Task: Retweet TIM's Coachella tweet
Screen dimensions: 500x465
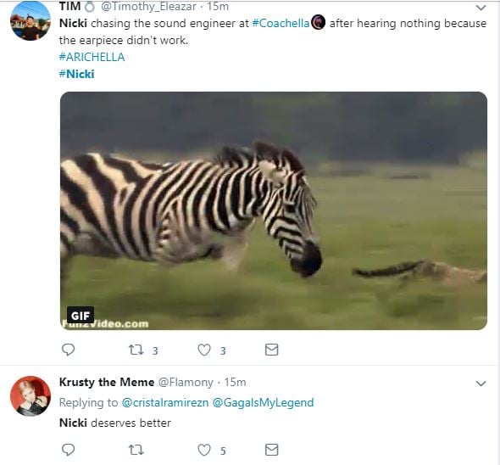Action: tap(136, 350)
